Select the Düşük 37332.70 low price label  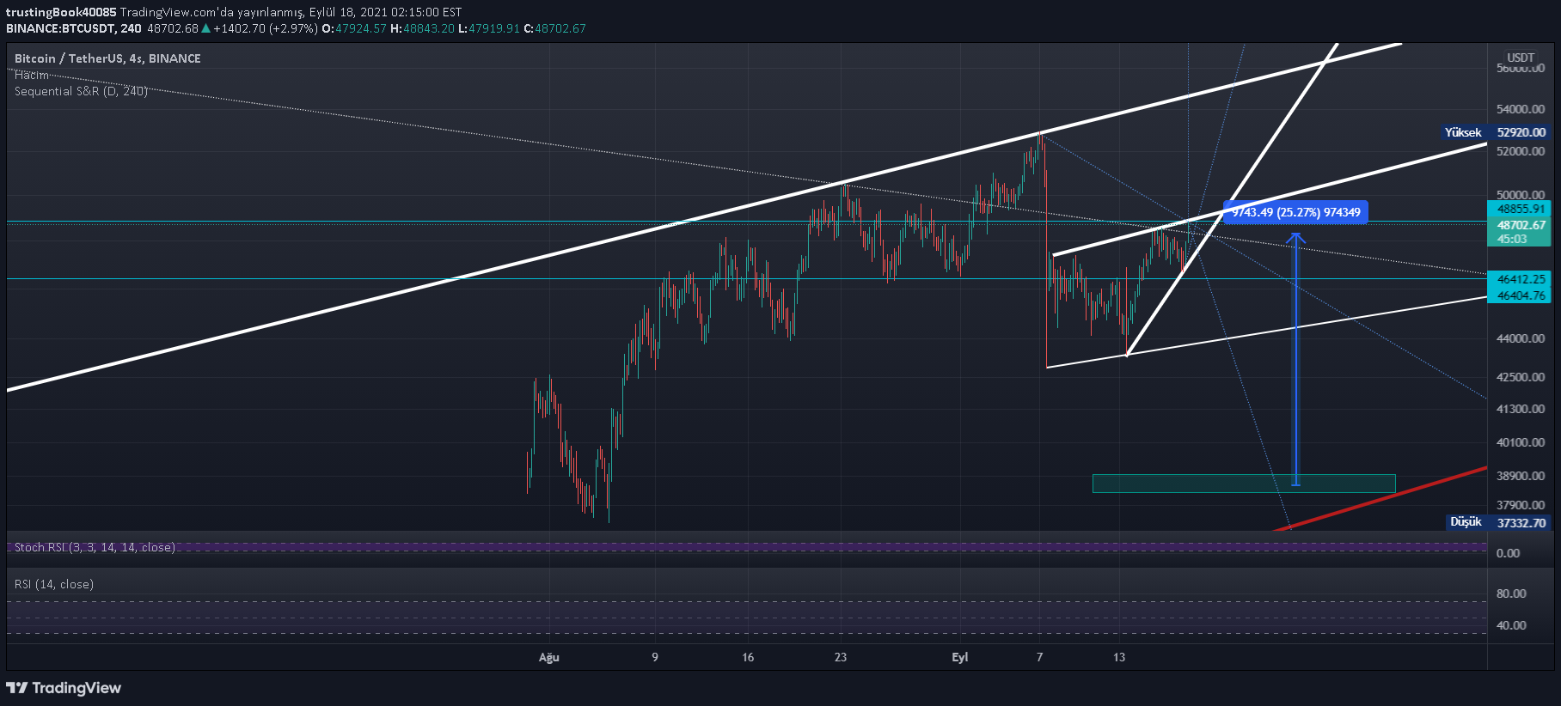1499,522
